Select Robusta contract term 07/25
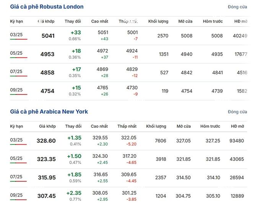Image resolution: width=260 pixels, height=205 pixels. [16, 71]
